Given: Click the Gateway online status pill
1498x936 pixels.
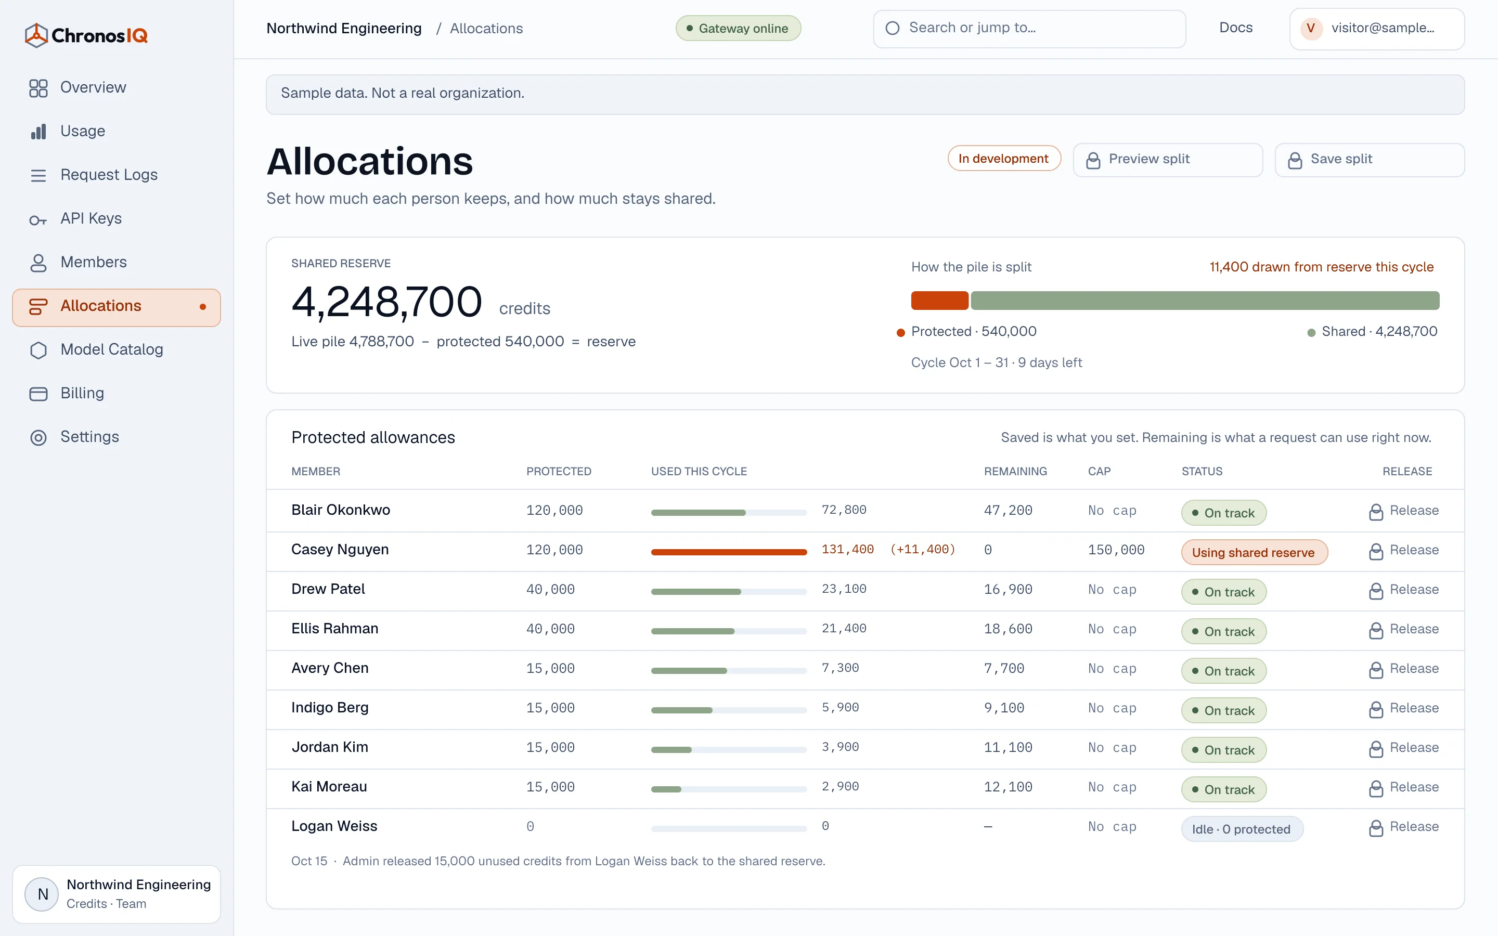Looking at the screenshot, I should point(738,29).
